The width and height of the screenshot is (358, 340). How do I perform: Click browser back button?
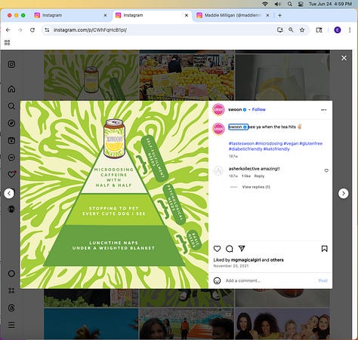click(8, 30)
